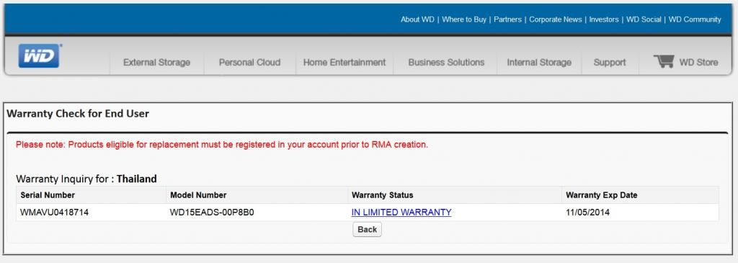
Task: Click the WD Store text label
Action: (698, 62)
